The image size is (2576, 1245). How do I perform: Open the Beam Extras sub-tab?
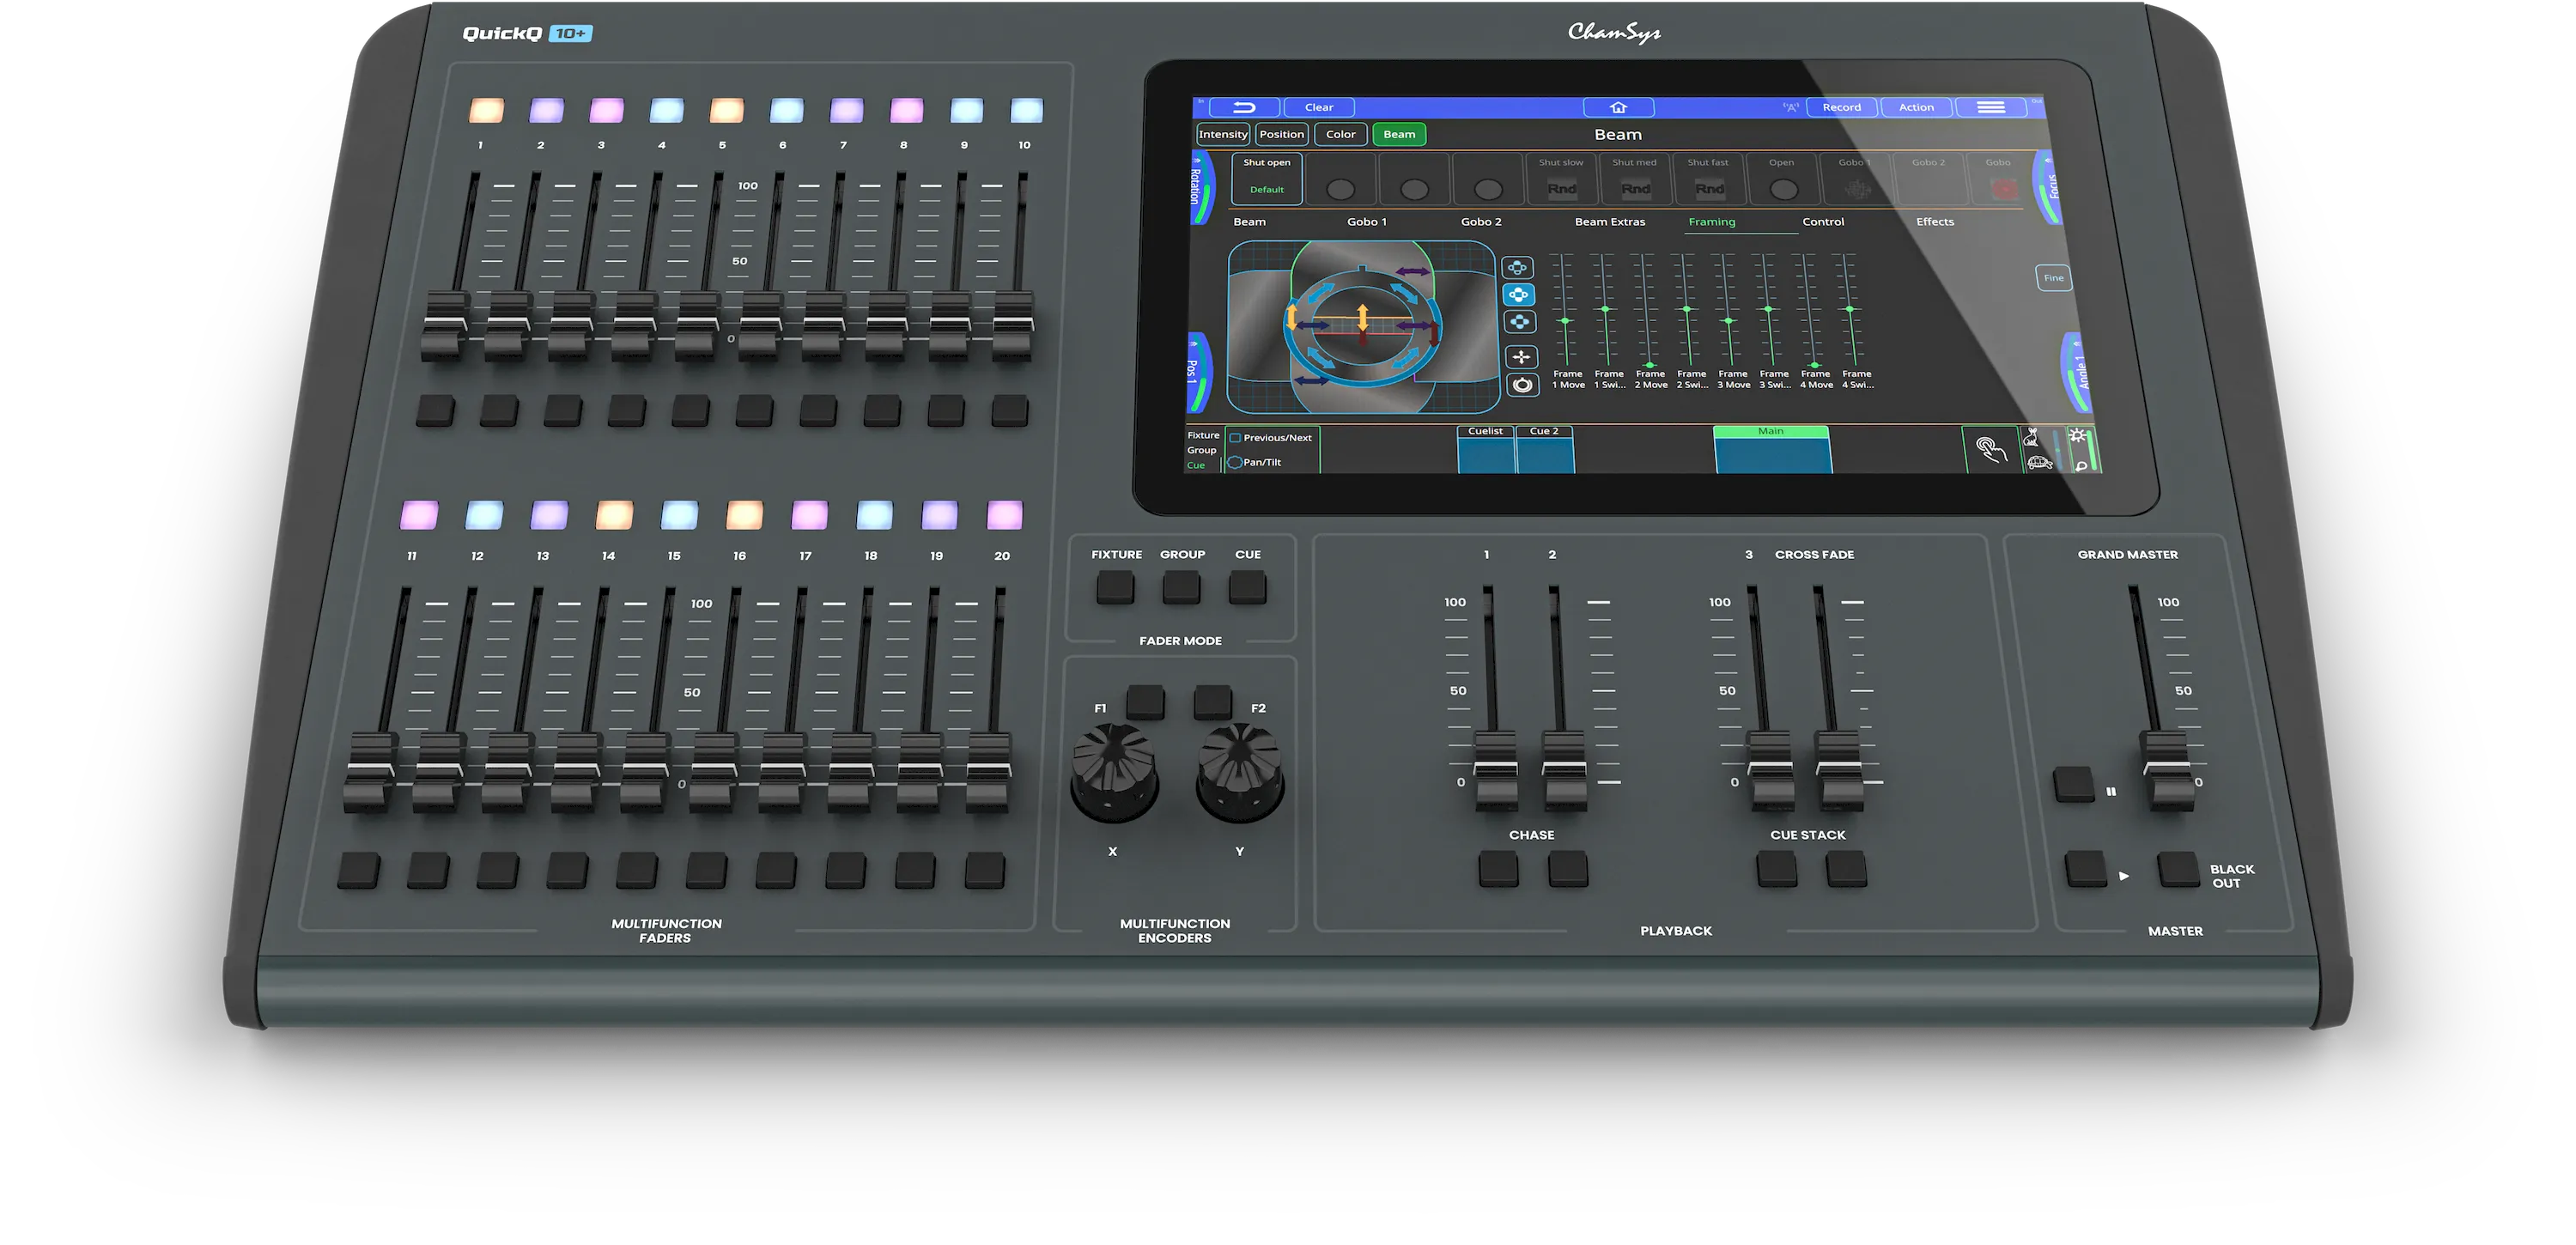point(1610,222)
